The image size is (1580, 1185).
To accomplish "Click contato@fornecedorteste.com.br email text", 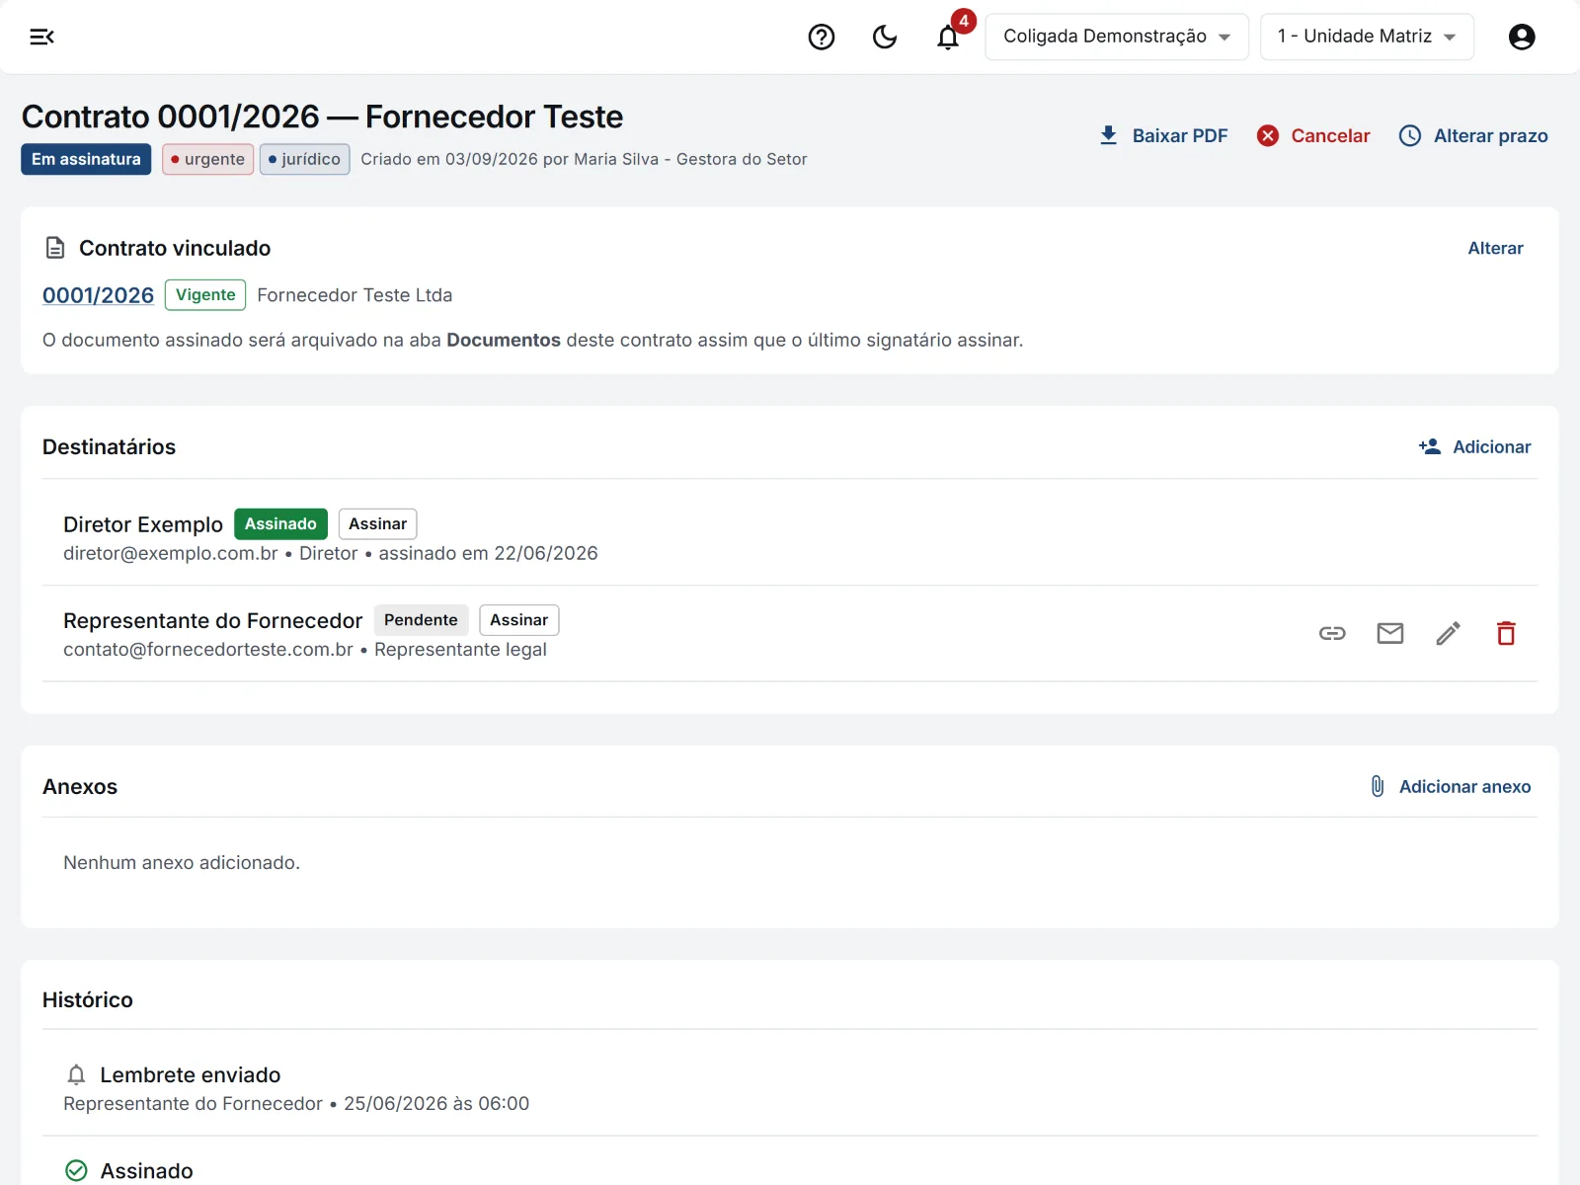I will click(208, 649).
